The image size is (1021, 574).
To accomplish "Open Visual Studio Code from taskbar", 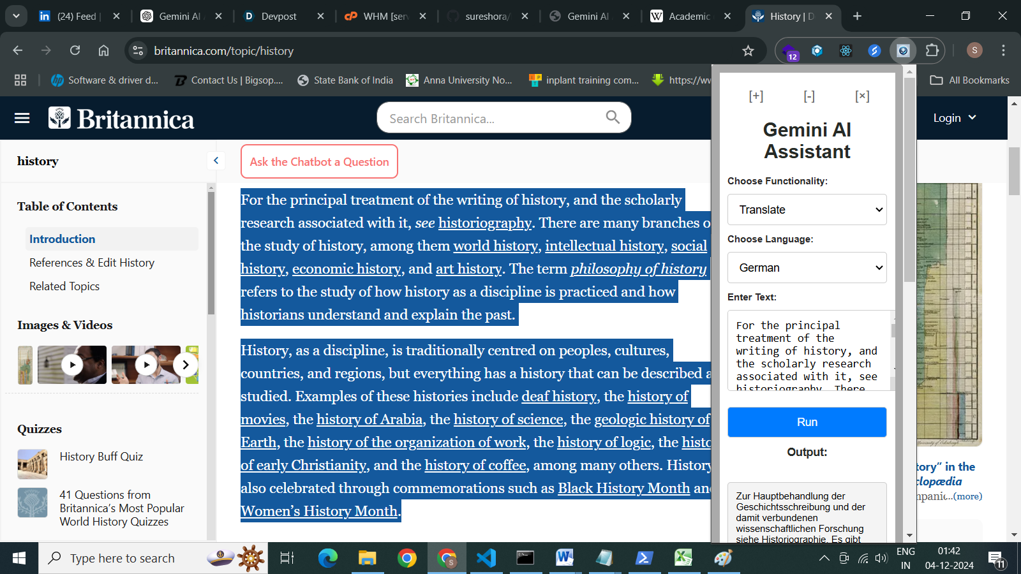I will pyautogui.click(x=486, y=558).
